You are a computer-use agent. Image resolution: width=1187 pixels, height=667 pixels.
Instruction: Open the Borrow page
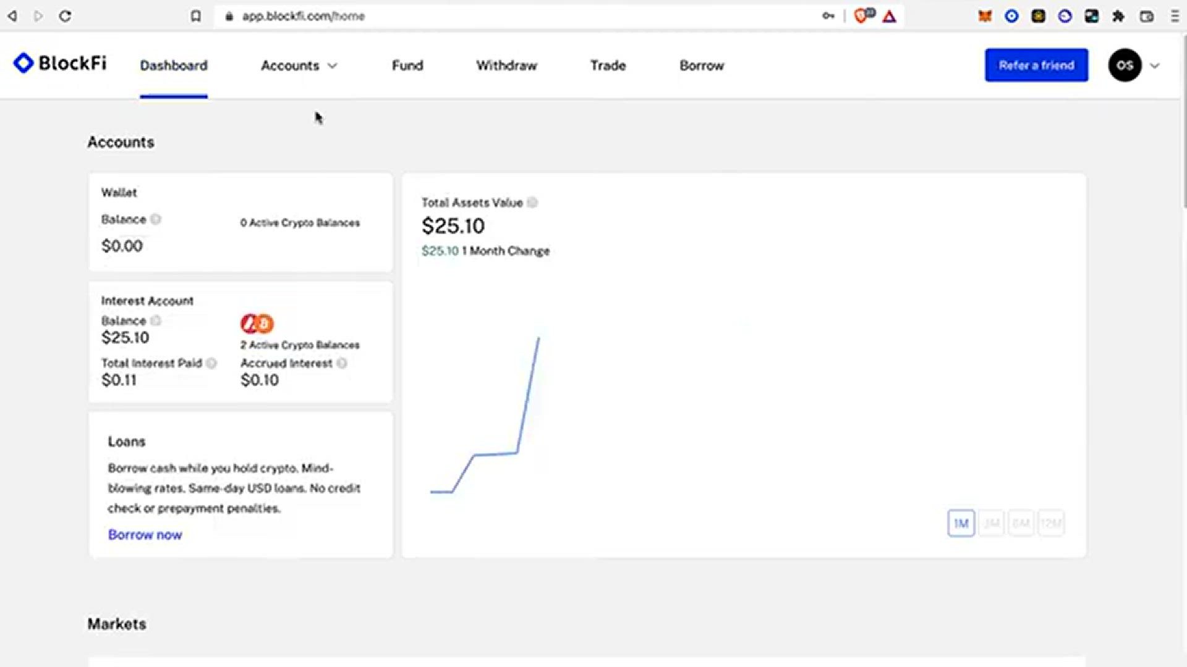click(x=702, y=65)
